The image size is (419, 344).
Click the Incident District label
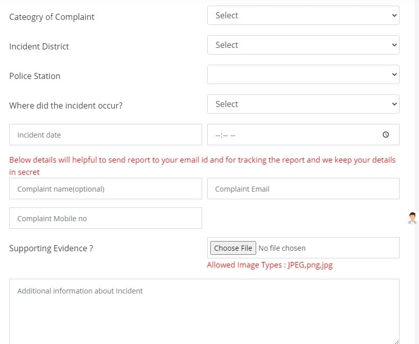(39, 46)
